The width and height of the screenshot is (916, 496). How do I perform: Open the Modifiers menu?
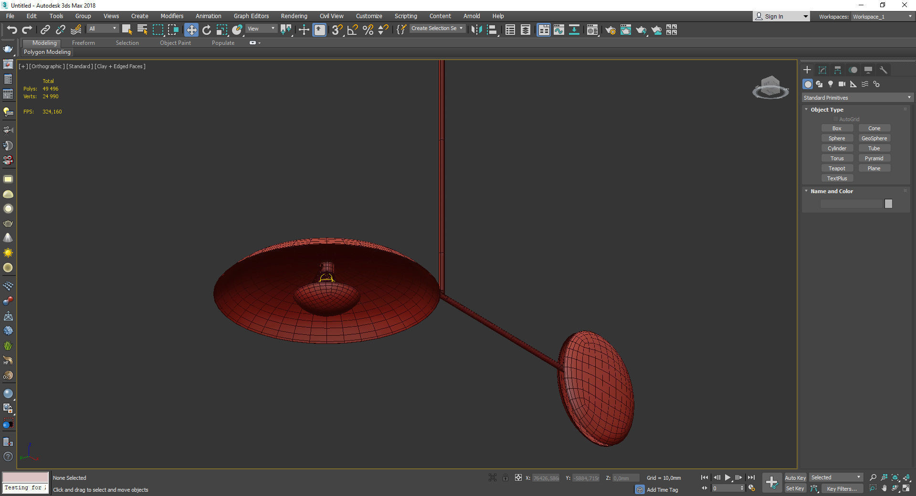(172, 16)
